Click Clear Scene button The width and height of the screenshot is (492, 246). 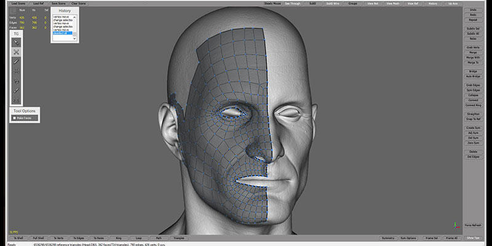(x=79, y=4)
